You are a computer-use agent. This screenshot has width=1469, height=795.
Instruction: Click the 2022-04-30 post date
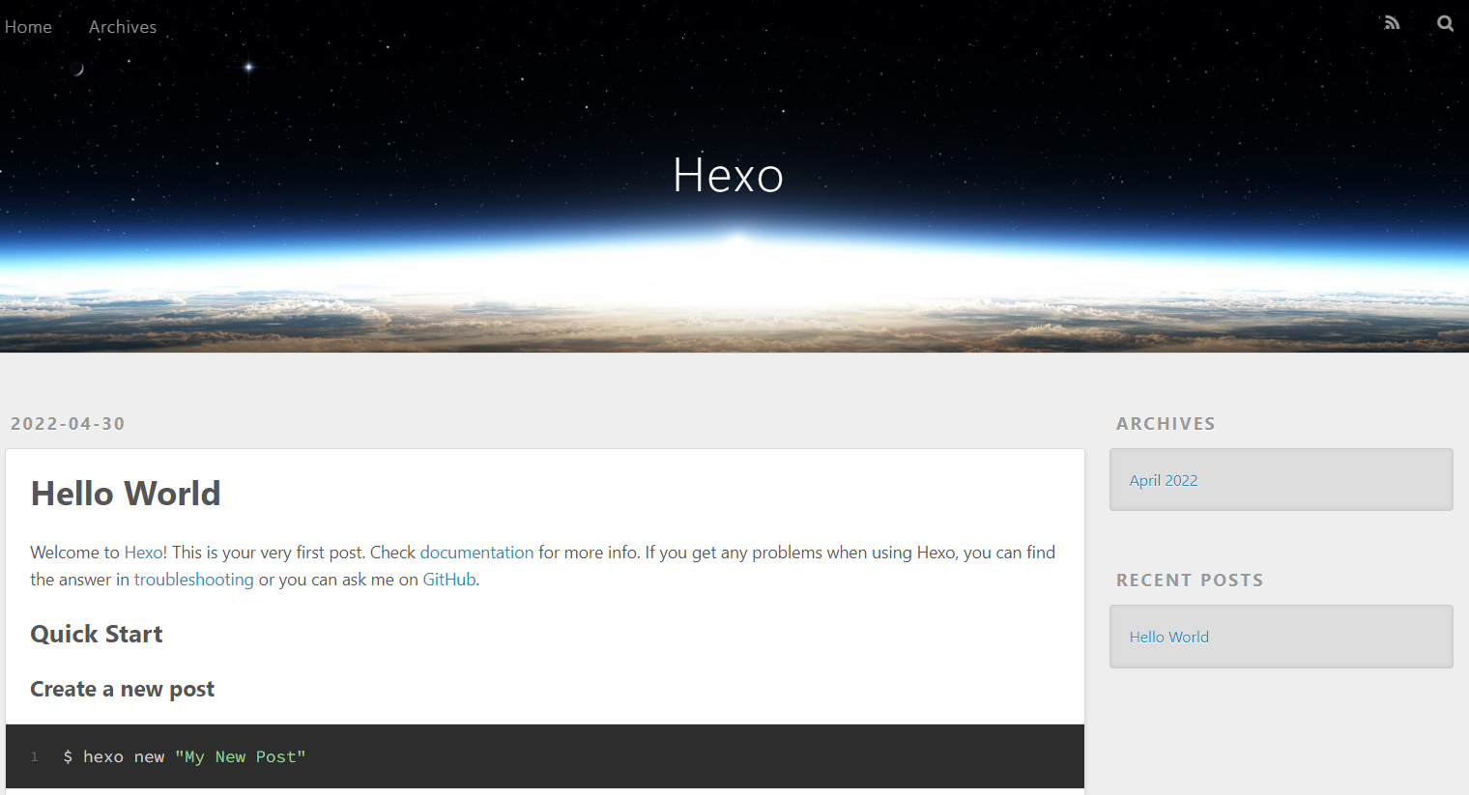pos(68,423)
